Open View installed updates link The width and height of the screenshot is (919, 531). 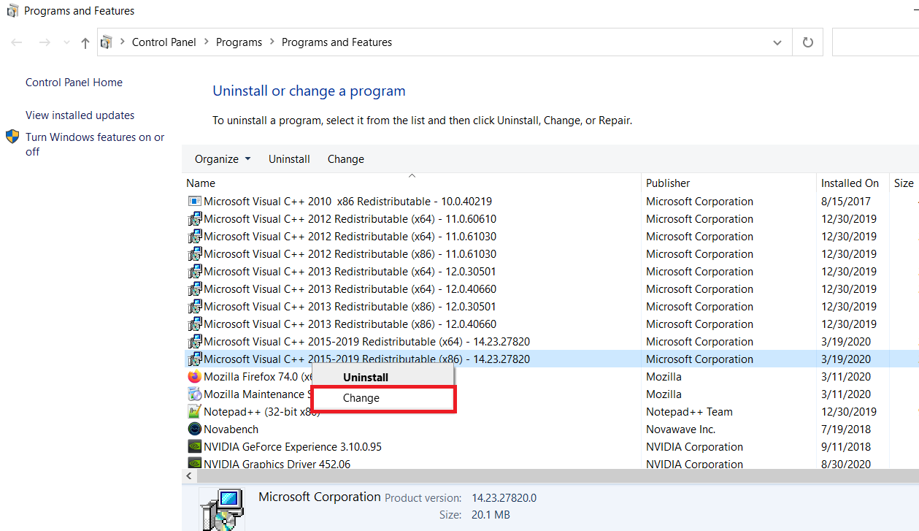click(80, 115)
